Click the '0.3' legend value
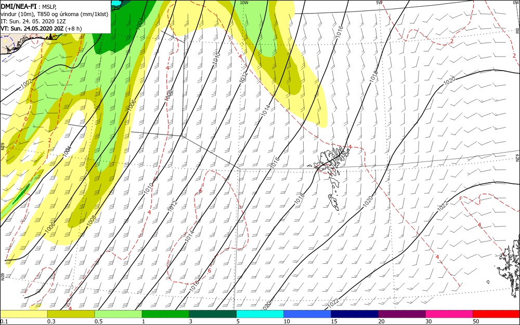The image size is (520, 325). [x=51, y=321]
